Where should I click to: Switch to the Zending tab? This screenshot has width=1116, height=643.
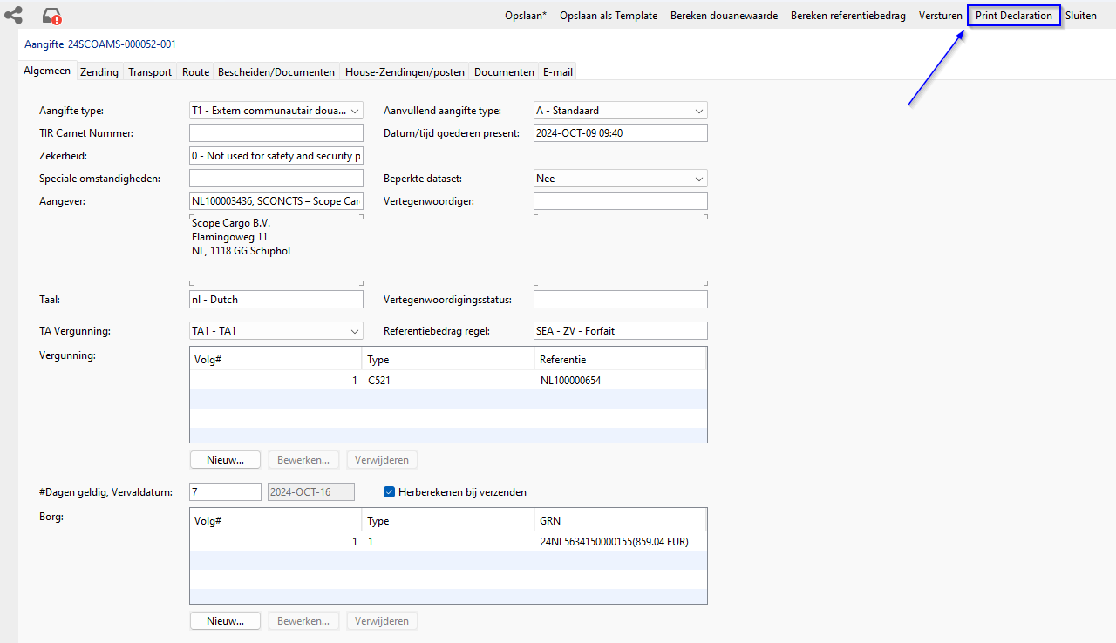click(x=99, y=72)
